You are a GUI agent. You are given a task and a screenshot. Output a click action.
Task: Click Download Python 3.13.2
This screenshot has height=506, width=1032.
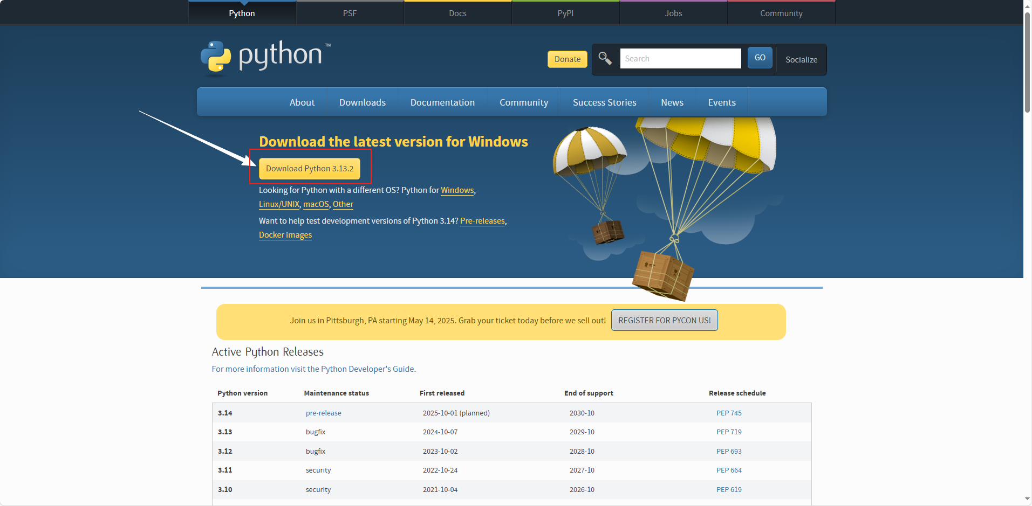(x=310, y=168)
